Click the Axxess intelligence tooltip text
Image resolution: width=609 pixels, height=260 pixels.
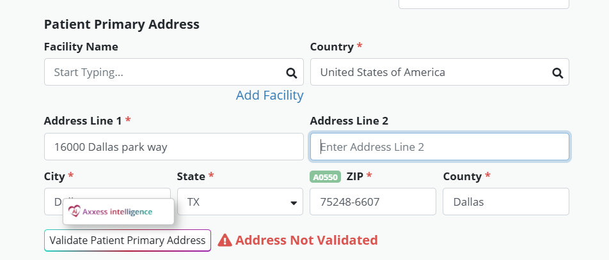pyautogui.click(x=117, y=211)
